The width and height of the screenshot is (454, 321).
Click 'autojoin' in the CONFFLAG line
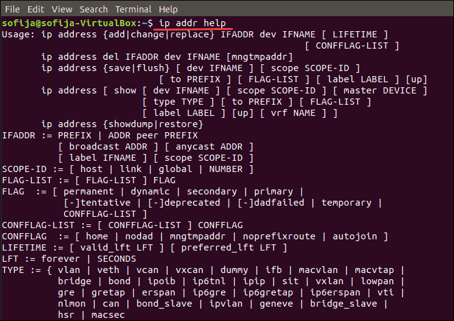point(355,236)
